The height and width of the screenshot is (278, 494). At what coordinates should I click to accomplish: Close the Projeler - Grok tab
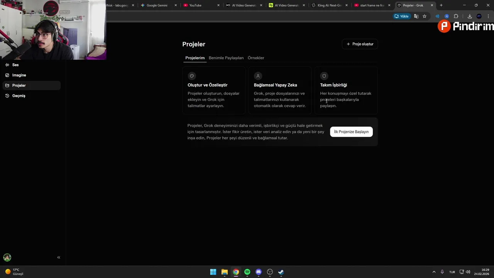pyautogui.click(x=432, y=5)
